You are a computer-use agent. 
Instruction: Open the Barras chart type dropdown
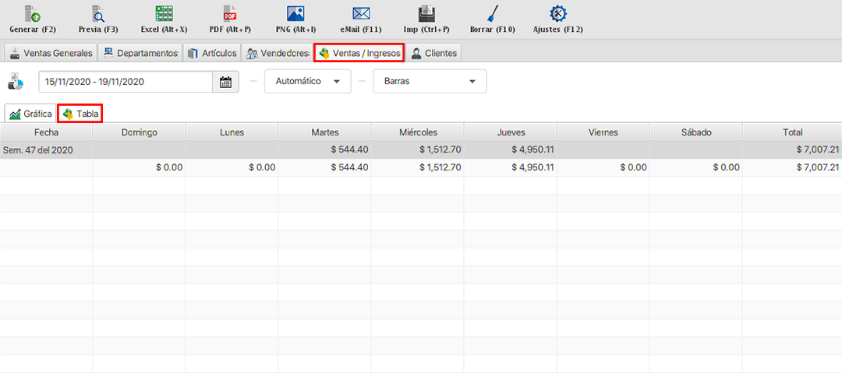tap(430, 82)
